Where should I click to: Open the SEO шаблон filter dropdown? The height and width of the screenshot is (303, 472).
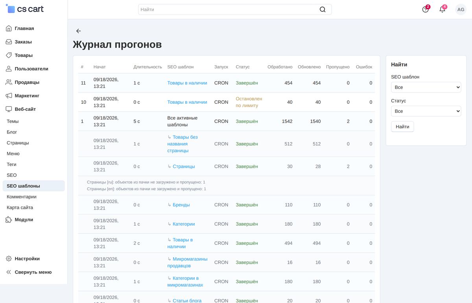(426, 87)
